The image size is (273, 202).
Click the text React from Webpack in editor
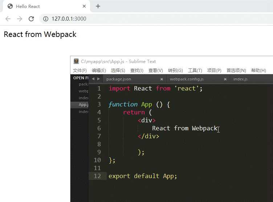point(185,128)
